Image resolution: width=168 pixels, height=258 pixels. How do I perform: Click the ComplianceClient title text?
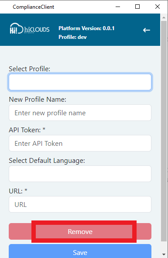(34, 7)
